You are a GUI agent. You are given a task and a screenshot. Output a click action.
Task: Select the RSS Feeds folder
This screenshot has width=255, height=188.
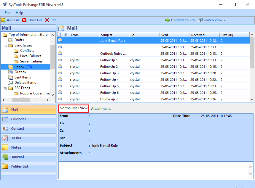22,88
